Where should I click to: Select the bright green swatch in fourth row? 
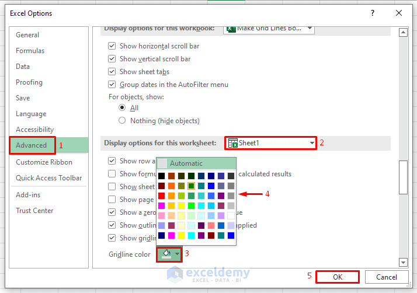(191, 206)
